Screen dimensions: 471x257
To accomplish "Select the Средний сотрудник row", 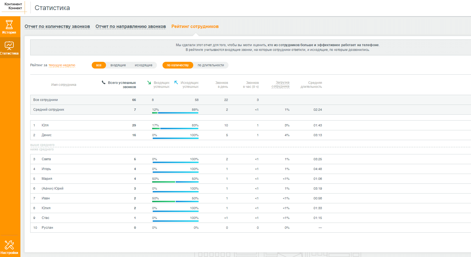I will tap(251, 110).
